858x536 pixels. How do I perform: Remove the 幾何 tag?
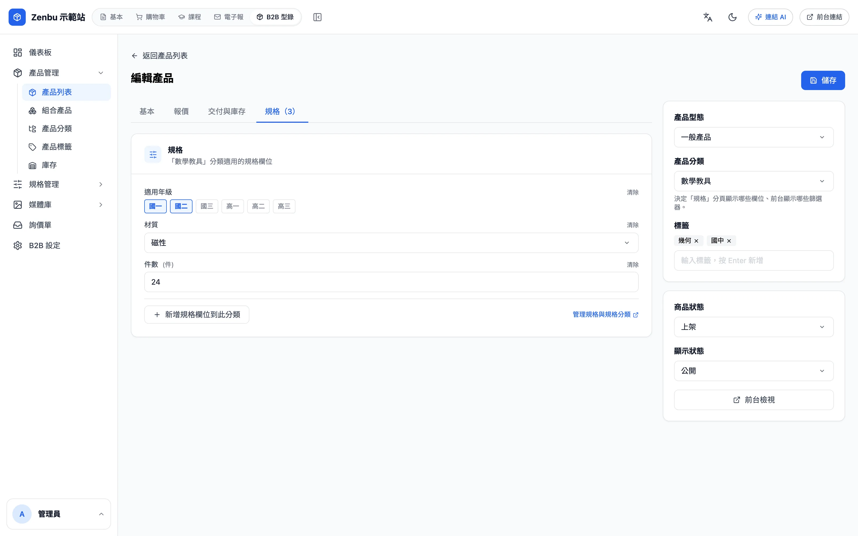696,241
